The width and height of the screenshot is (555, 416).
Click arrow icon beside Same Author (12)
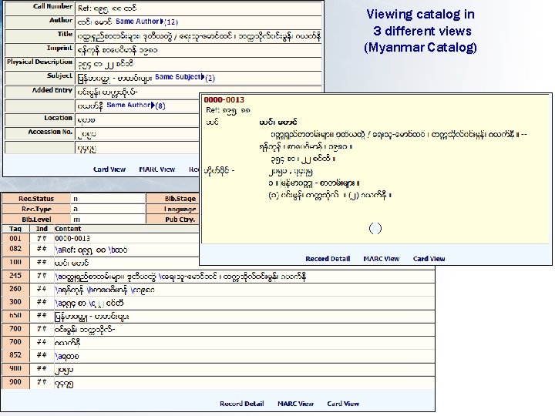point(162,22)
